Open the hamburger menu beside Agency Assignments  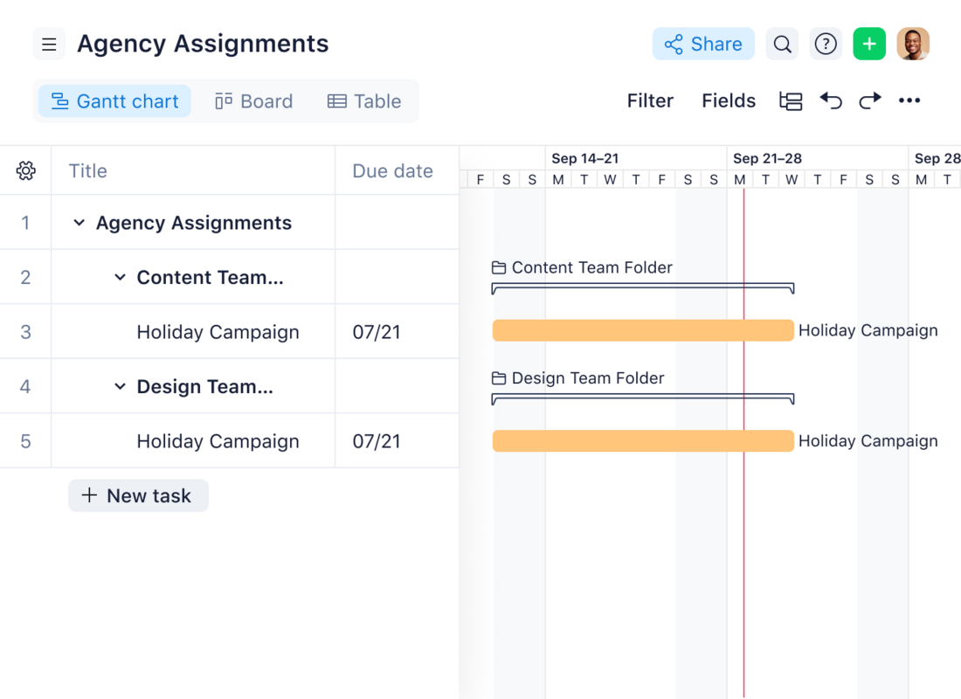(49, 43)
